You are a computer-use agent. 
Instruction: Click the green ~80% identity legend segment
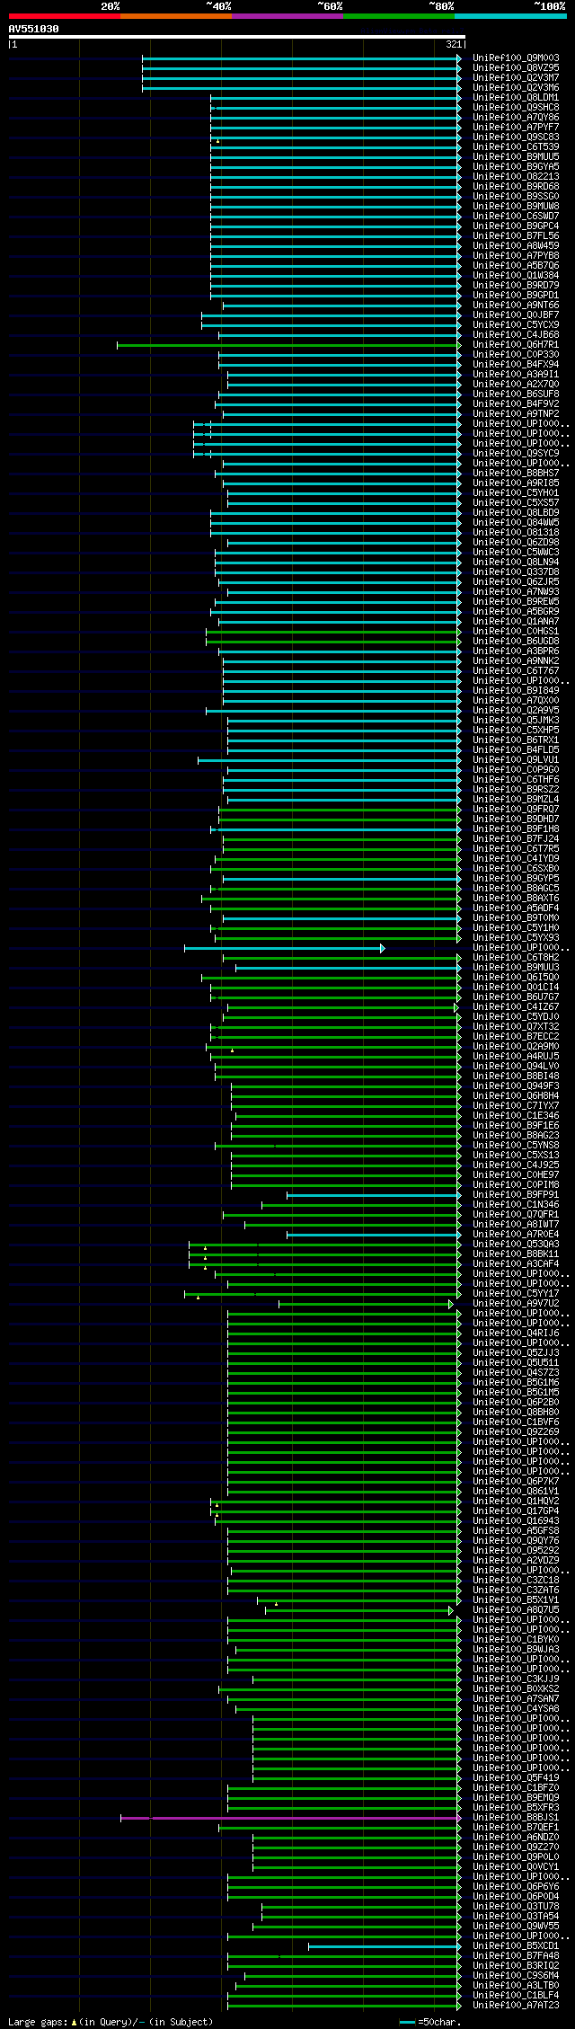click(x=398, y=16)
